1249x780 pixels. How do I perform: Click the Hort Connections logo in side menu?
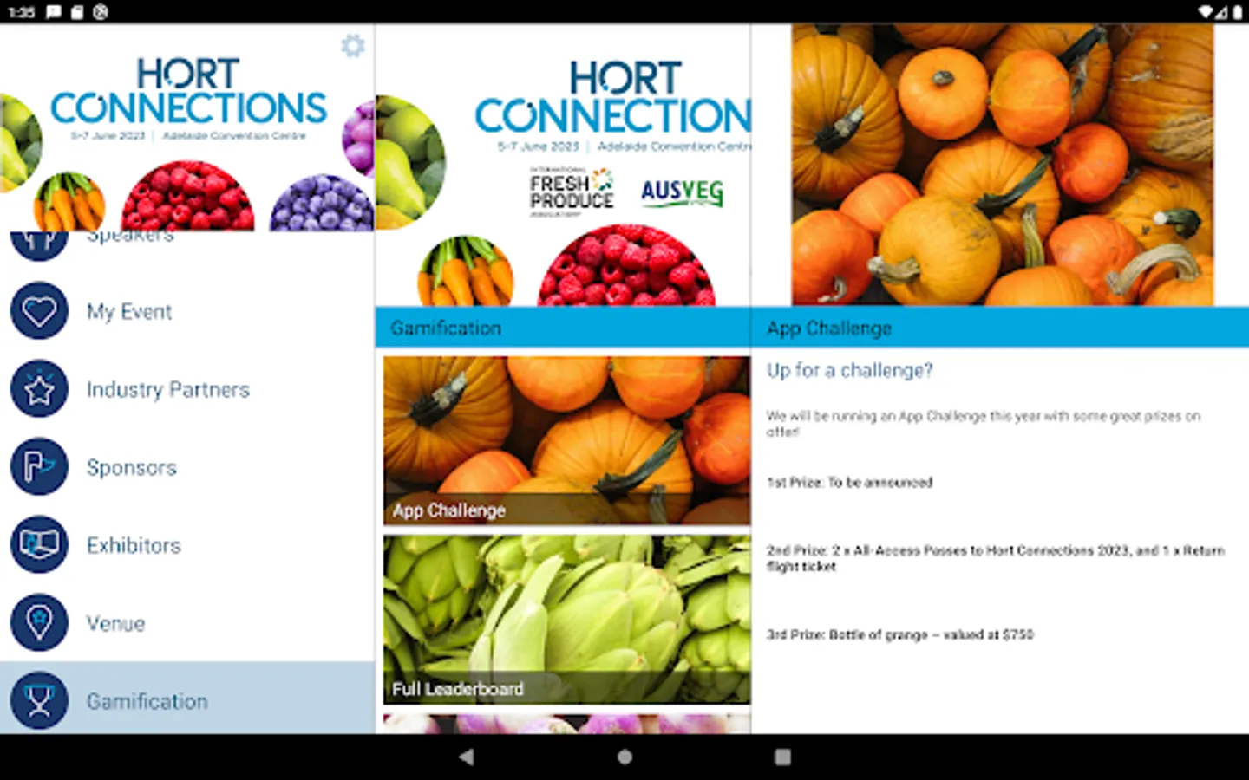point(188,99)
